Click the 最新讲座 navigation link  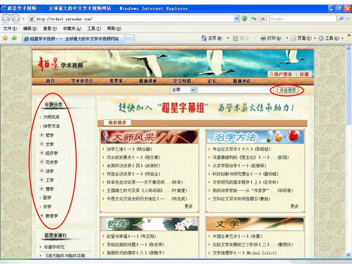coord(148,81)
